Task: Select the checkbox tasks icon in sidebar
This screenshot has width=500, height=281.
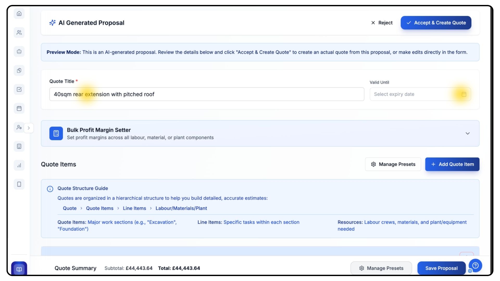Action: (19, 90)
